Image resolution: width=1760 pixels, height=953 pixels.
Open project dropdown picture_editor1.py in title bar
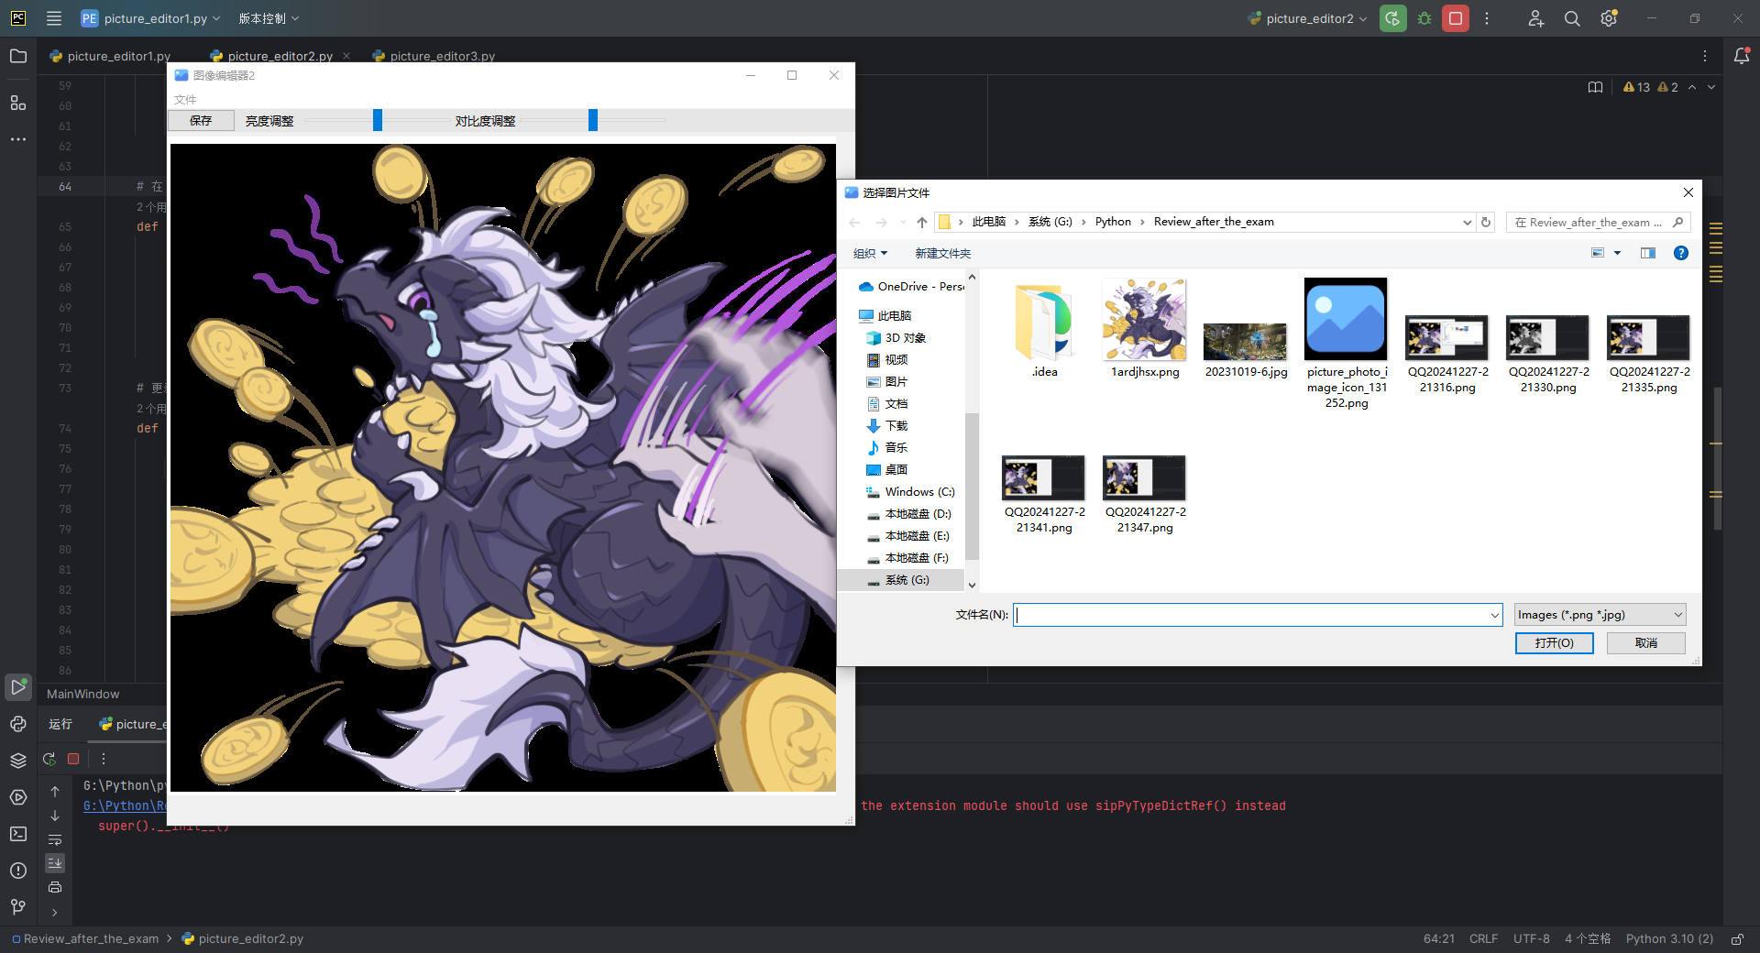click(151, 18)
